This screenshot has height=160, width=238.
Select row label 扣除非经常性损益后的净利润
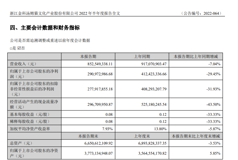pos(34,89)
